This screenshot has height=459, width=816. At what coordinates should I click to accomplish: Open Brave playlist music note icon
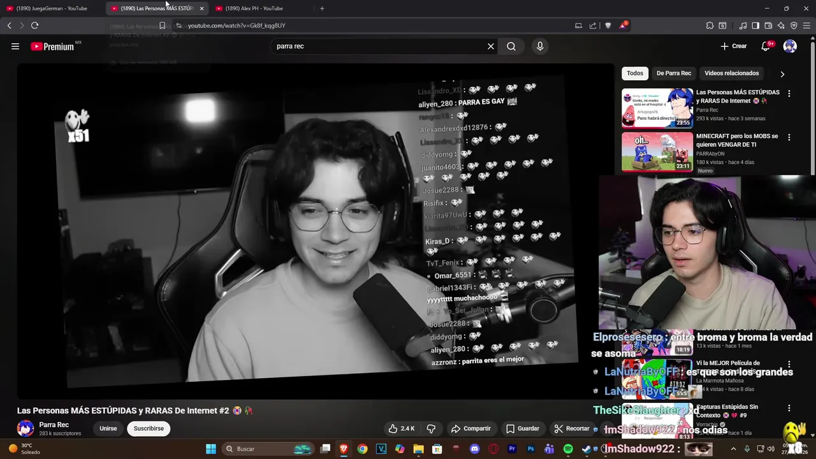click(x=743, y=25)
